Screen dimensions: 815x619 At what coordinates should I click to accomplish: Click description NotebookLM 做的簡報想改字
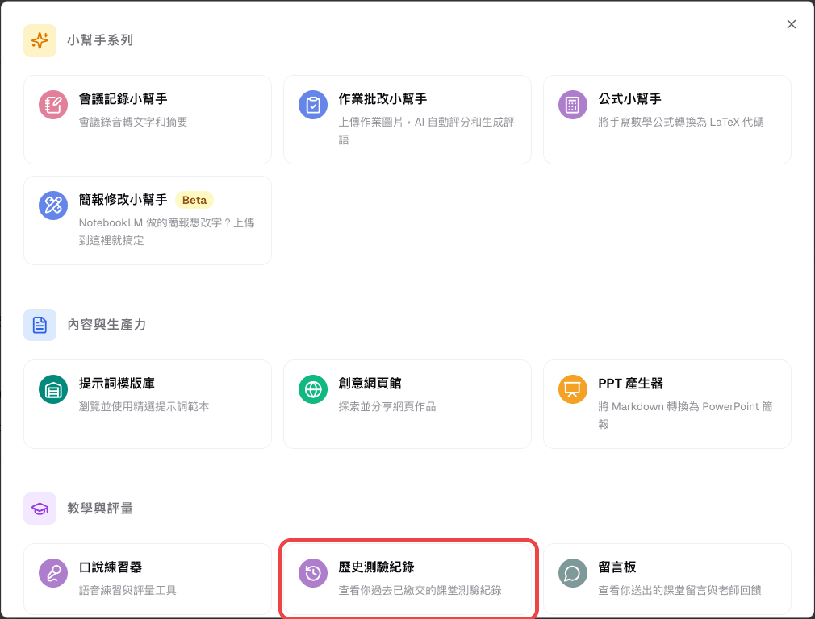(x=166, y=231)
